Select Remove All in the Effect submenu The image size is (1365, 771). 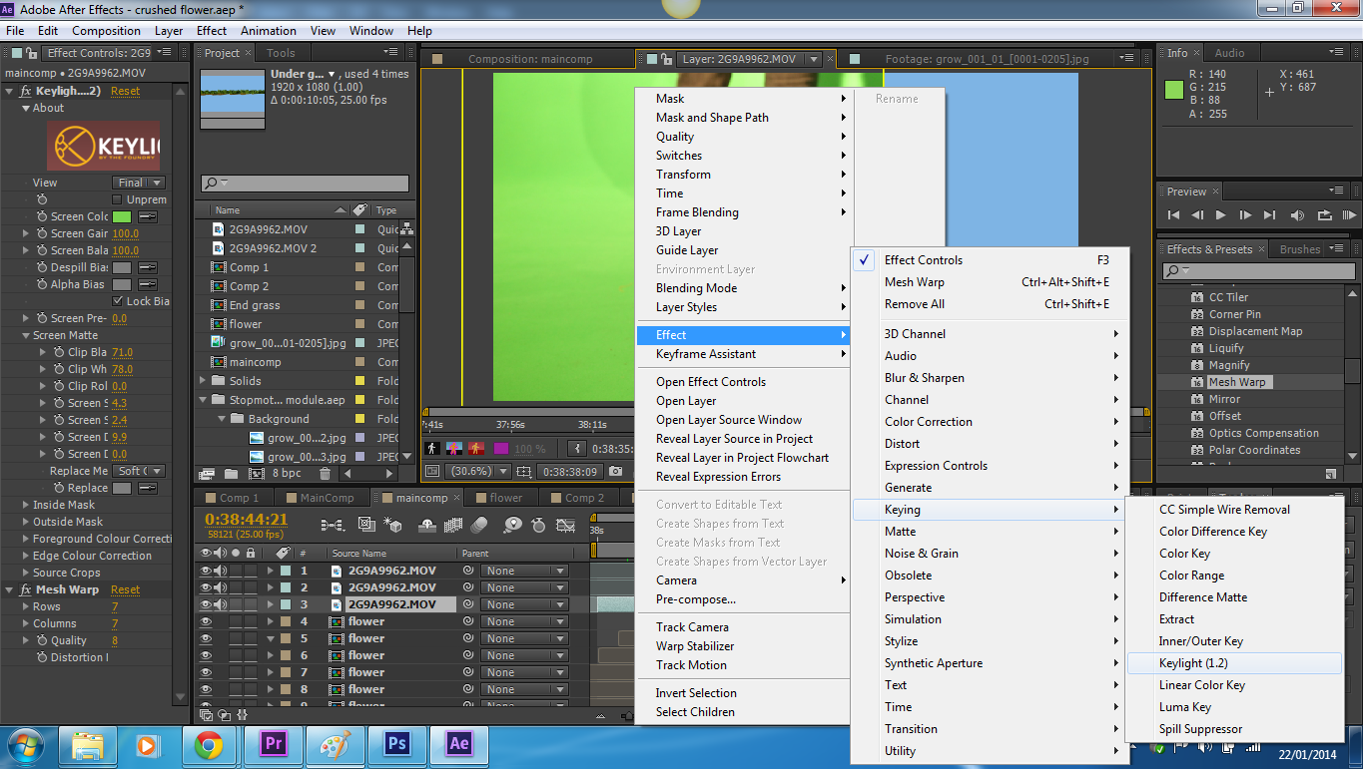point(990,304)
